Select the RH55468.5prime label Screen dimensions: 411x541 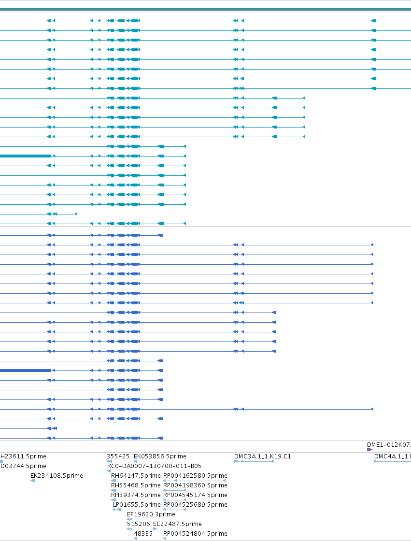pyautogui.click(x=136, y=485)
